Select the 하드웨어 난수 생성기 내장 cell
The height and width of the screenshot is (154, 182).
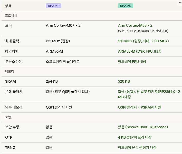pos(137,148)
